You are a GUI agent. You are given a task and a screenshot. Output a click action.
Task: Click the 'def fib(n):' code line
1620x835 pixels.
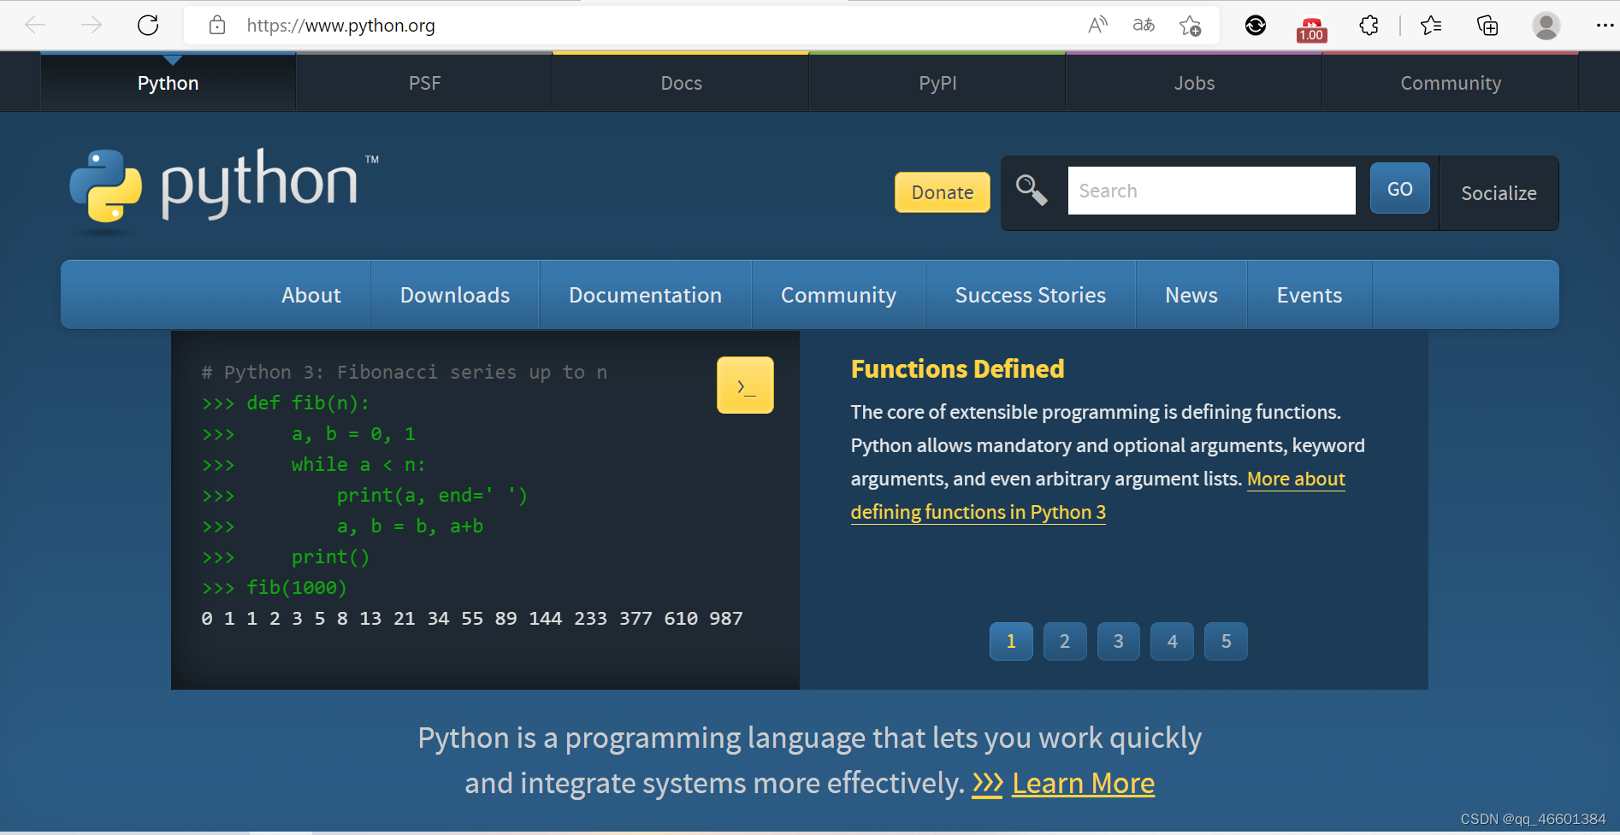click(286, 403)
